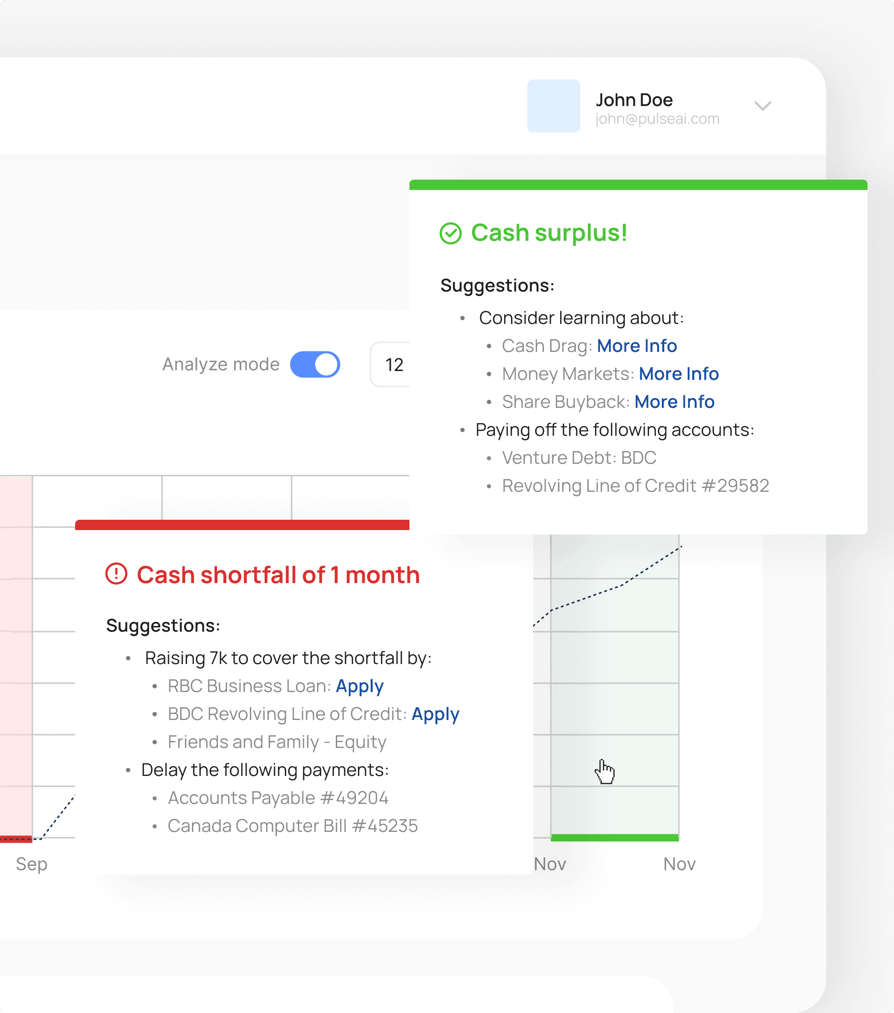The height and width of the screenshot is (1013, 894).
Task: Click the green Cash surplus checkmark icon
Action: click(x=450, y=234)
